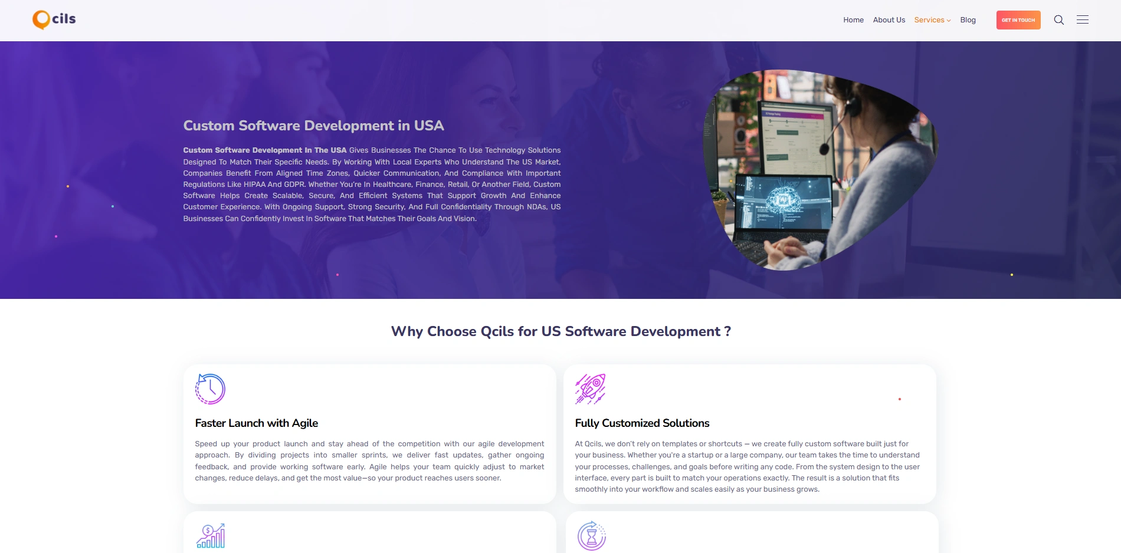This screenshot has height=553, width=1121.
Task: Click the Fully Customized Solutions card description
Action: 747,466
